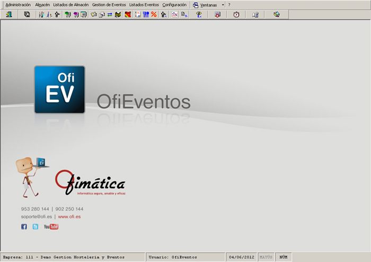This screenshot has width=371, height=262.
Task: Click the colorful globe toolbar icon
Action: click(277, 15)
